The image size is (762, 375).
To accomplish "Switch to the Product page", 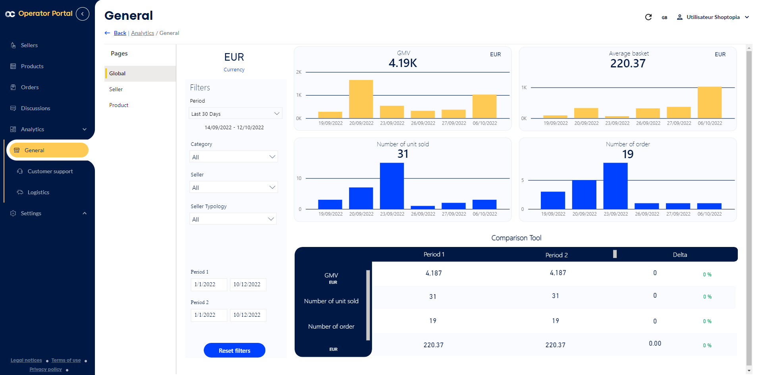I will tap(118, 105).
